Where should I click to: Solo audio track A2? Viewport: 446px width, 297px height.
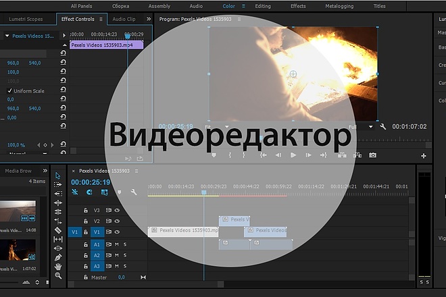coord(125,255)
